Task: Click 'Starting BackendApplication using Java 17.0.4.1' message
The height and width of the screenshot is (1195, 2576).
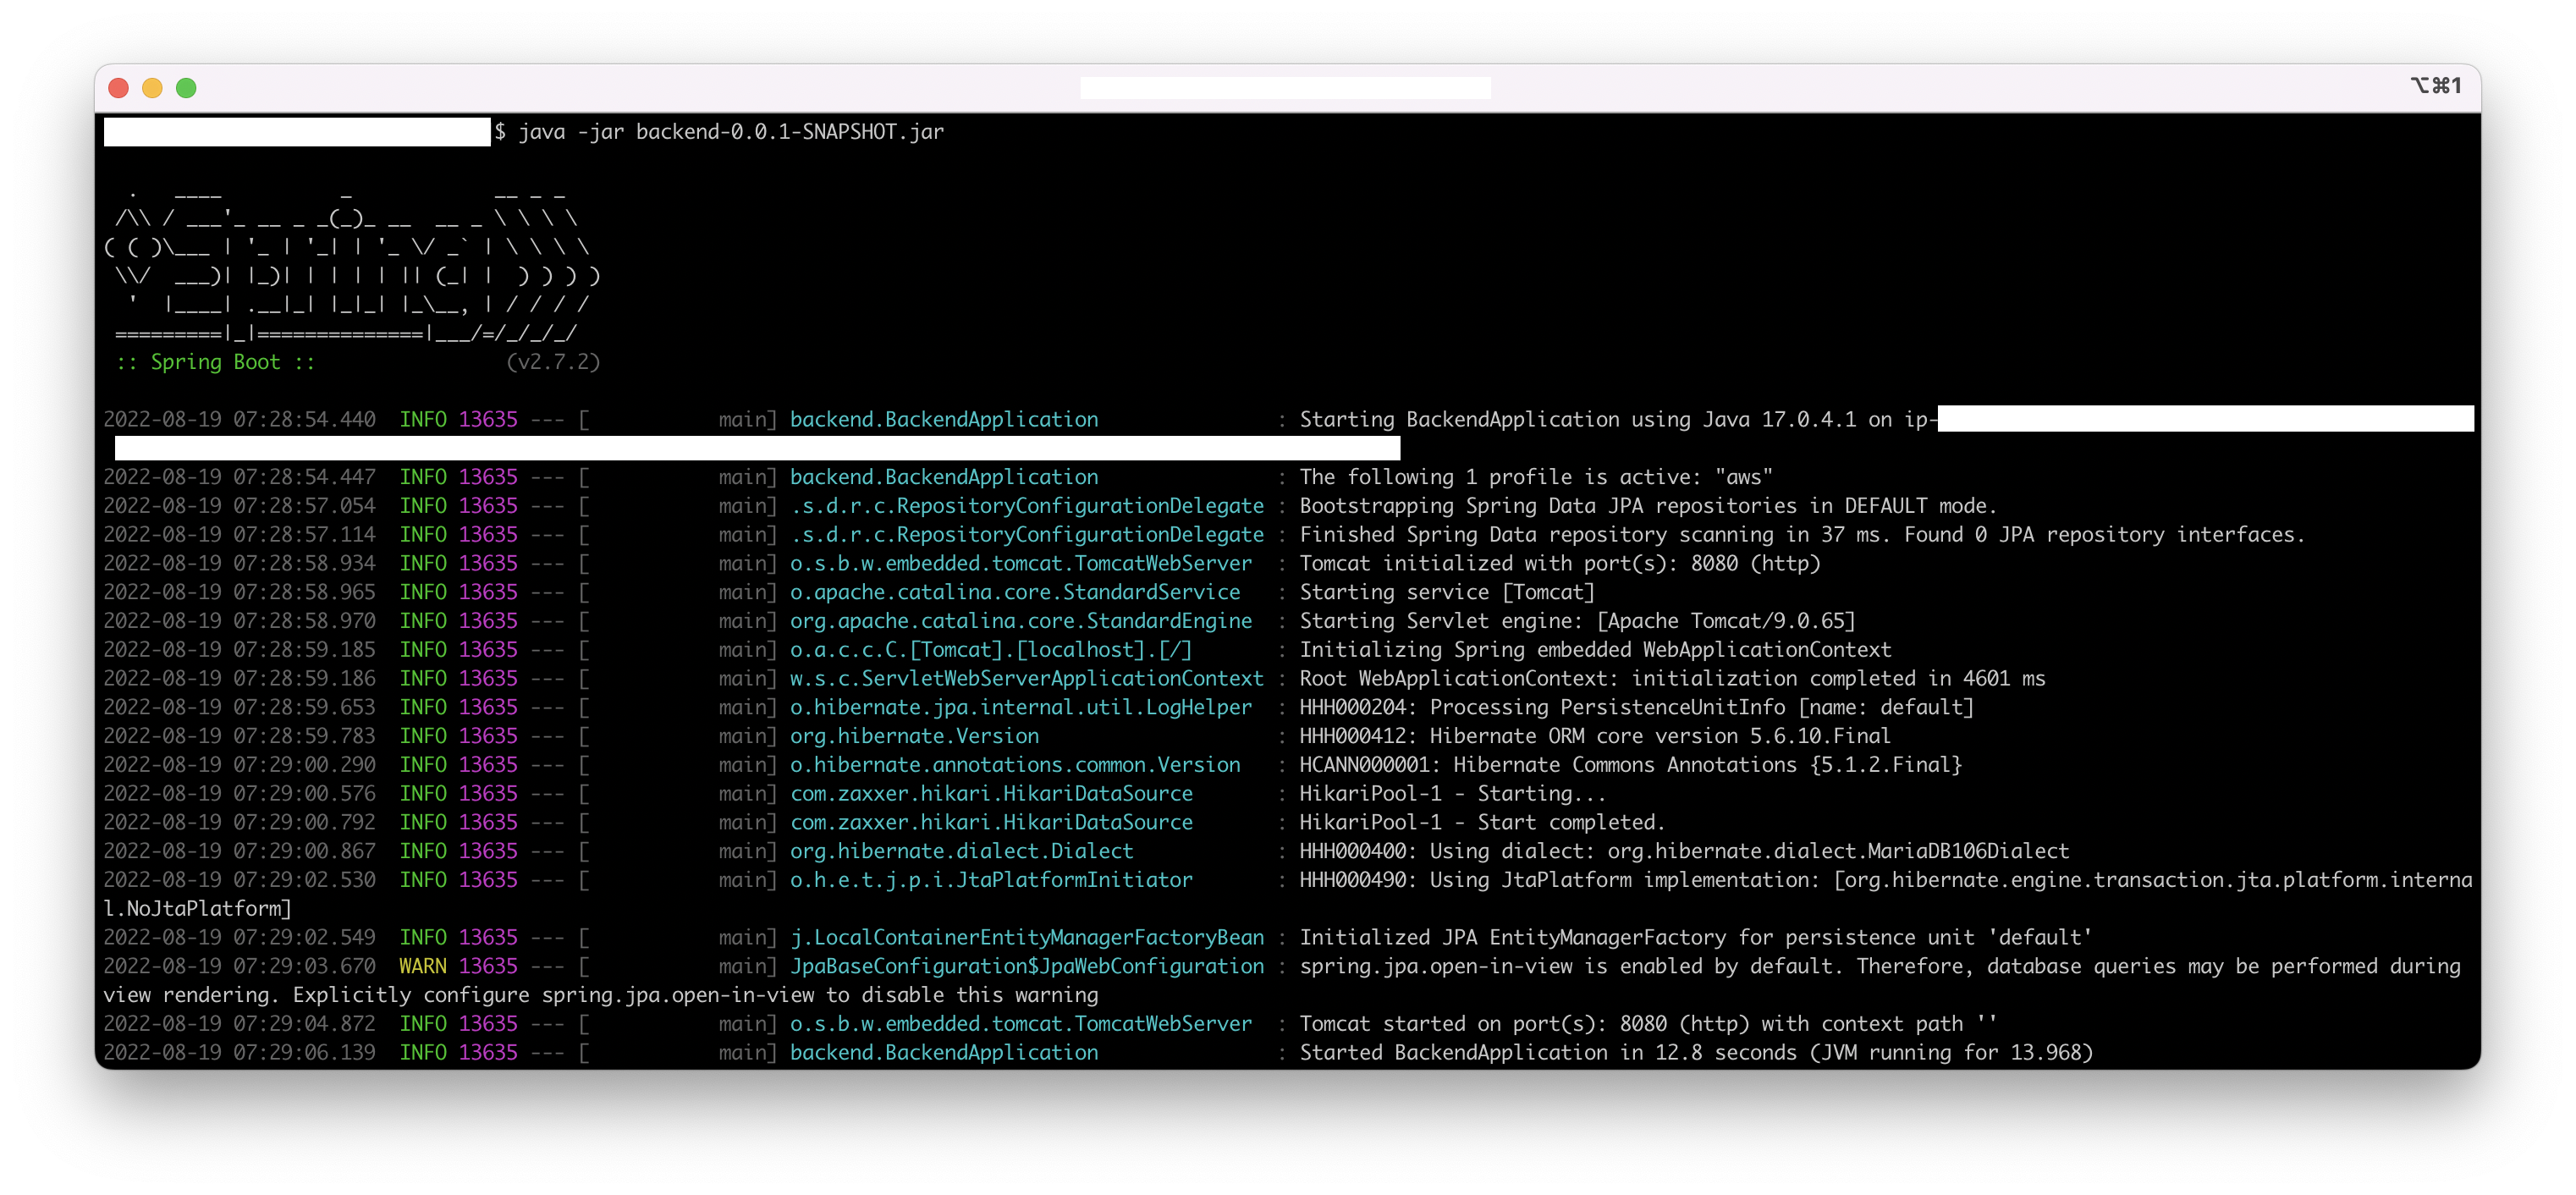Action: tap(1578, 420)
